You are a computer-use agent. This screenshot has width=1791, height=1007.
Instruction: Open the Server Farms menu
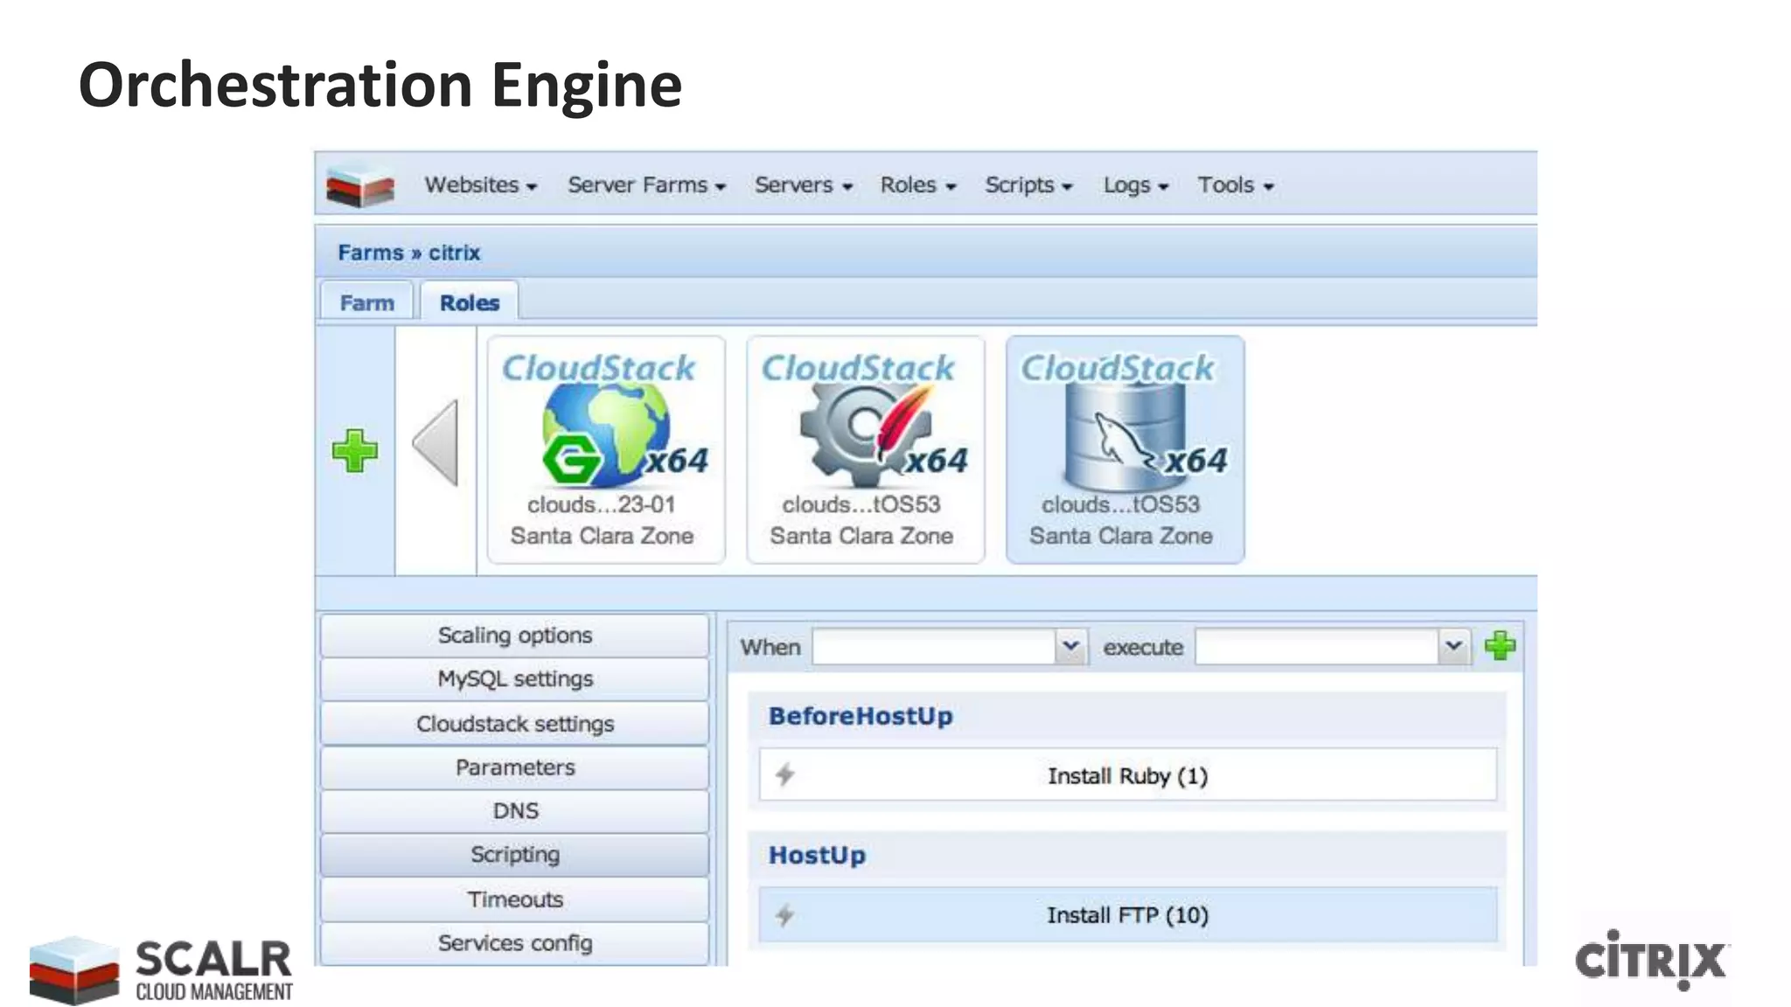[646, 185]
